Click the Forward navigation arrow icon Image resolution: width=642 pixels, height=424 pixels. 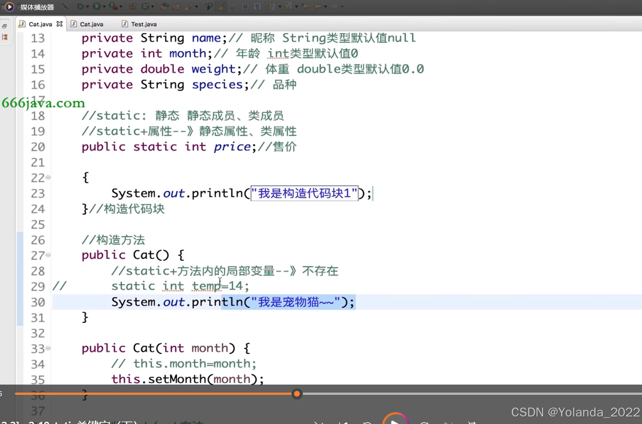click(x=334, y=7)
